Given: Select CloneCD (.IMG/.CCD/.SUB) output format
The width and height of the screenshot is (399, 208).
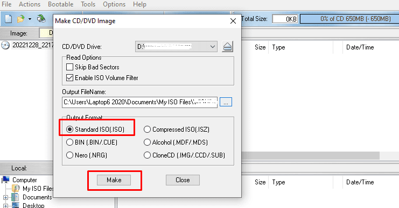Looking at the screenshot, I should [x=147, y=155].
